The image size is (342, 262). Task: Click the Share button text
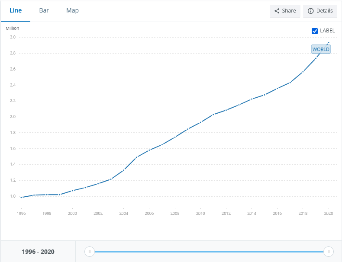[x=289, y=11]
